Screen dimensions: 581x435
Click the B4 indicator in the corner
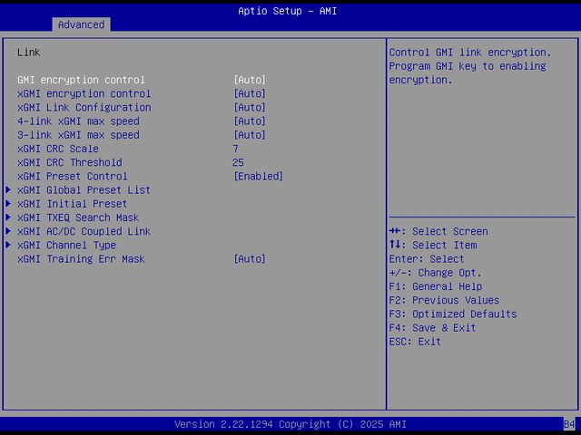569,424
